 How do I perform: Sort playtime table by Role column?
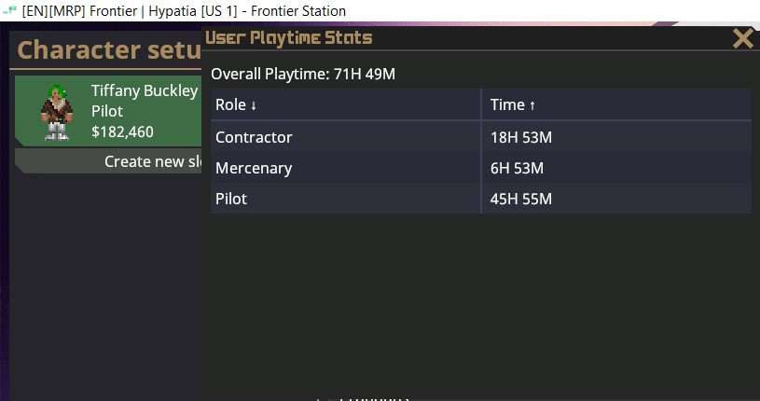346,104
